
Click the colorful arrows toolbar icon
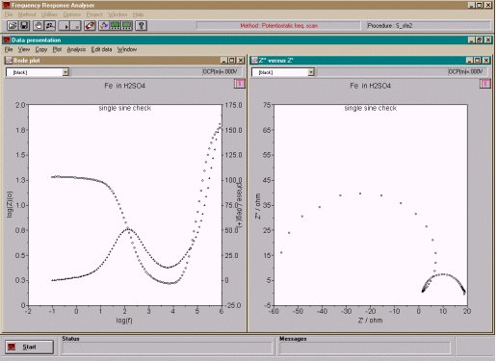tap(104, 26)
